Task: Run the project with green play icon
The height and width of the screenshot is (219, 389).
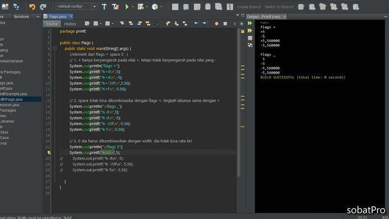Action: (x=127, y=7)
